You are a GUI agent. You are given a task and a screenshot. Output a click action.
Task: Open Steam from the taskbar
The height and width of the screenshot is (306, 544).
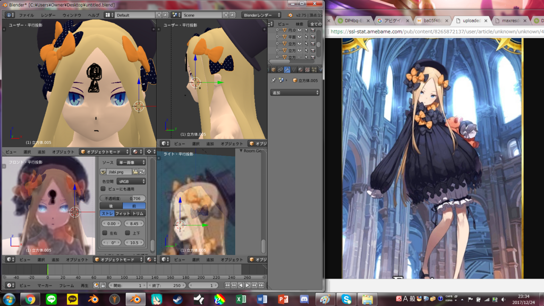click(x=178, y=299)
